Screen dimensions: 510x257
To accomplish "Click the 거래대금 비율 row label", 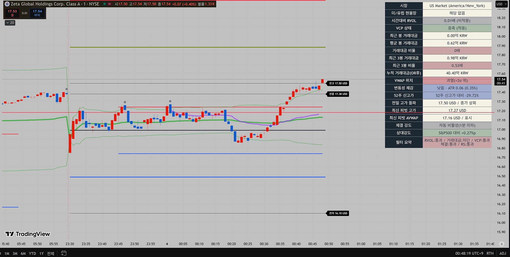I will (404, 50).
